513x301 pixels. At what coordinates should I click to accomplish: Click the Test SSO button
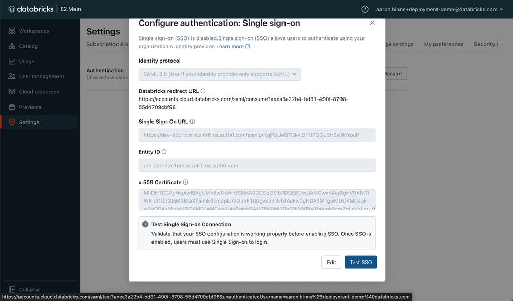(360, 262)
